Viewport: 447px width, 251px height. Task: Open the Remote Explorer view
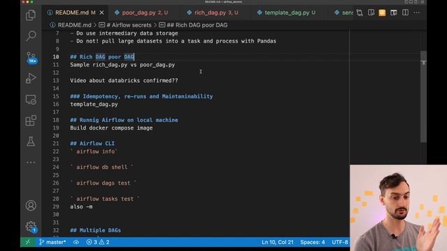point(31,100)
